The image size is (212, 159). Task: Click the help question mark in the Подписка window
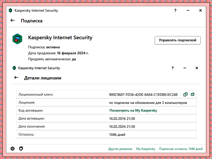175,10
